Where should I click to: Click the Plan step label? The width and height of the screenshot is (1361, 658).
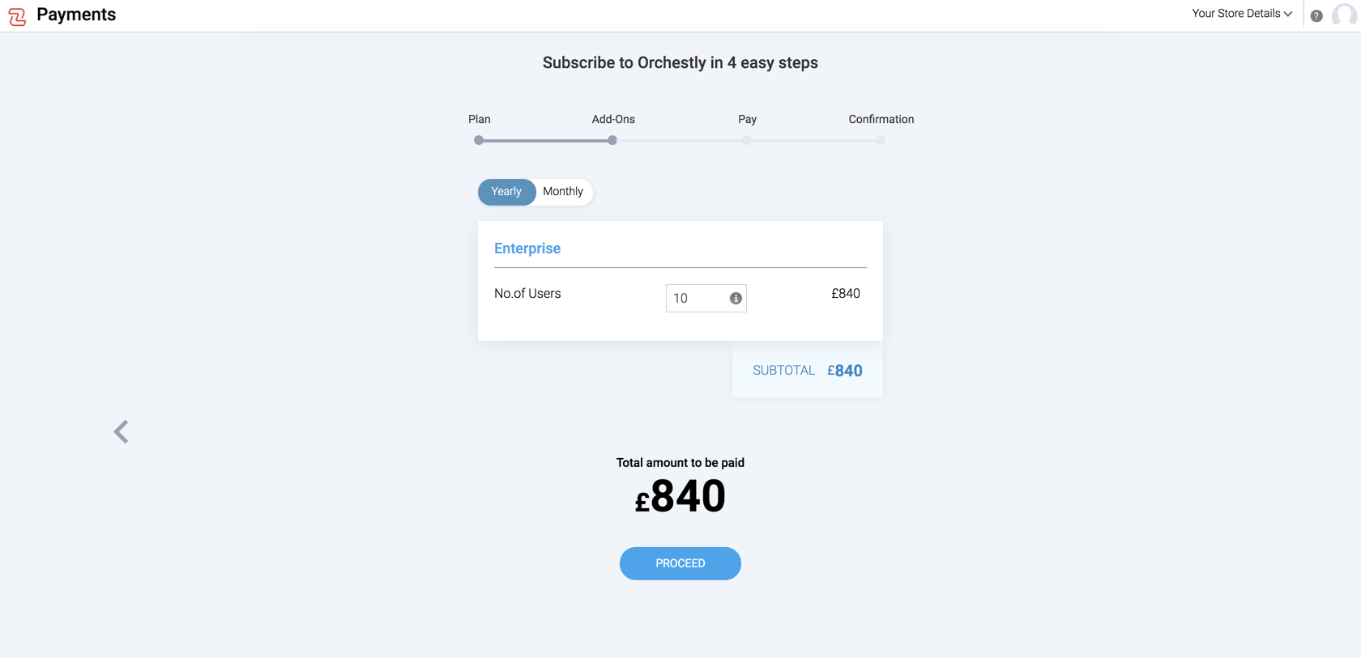click(480, 119)
